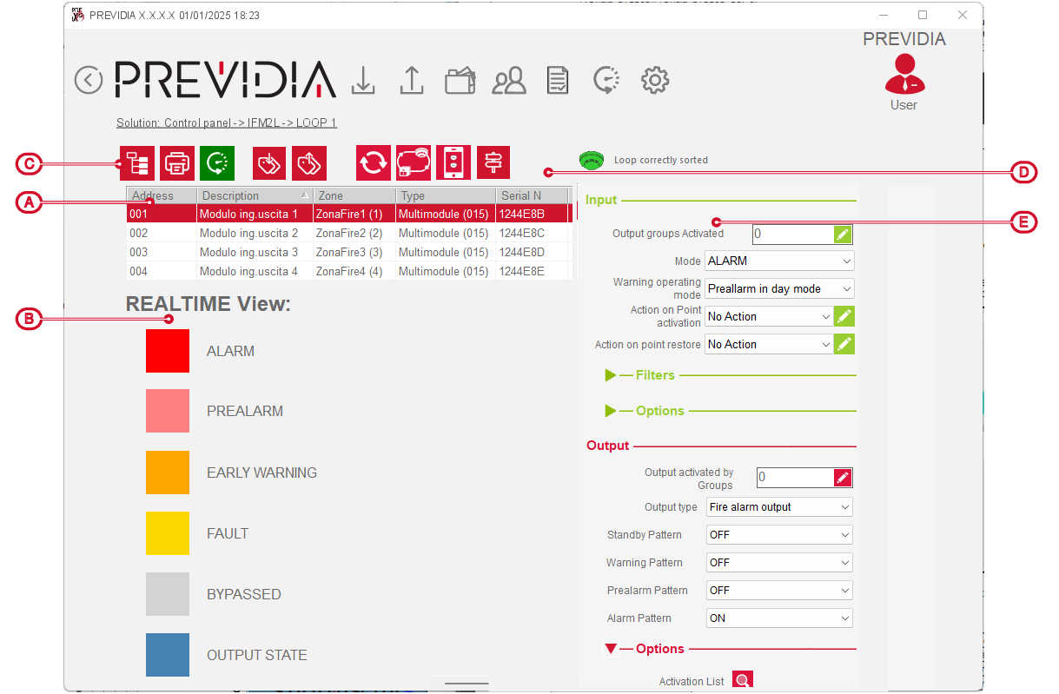Open the settings gear icon
The width and height of the screenshot is (1059, 694).
tap(654, 81)
